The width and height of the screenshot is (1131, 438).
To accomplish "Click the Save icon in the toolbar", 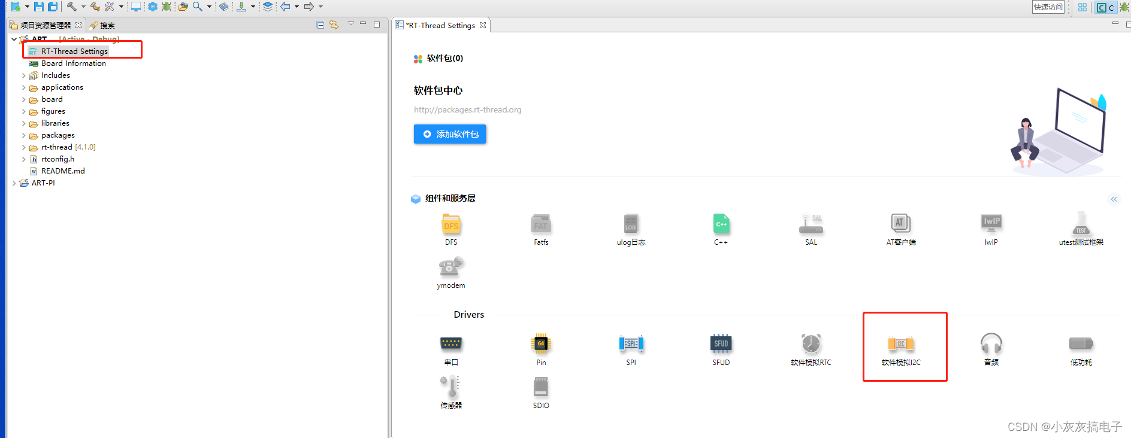I will pos(39,7).
